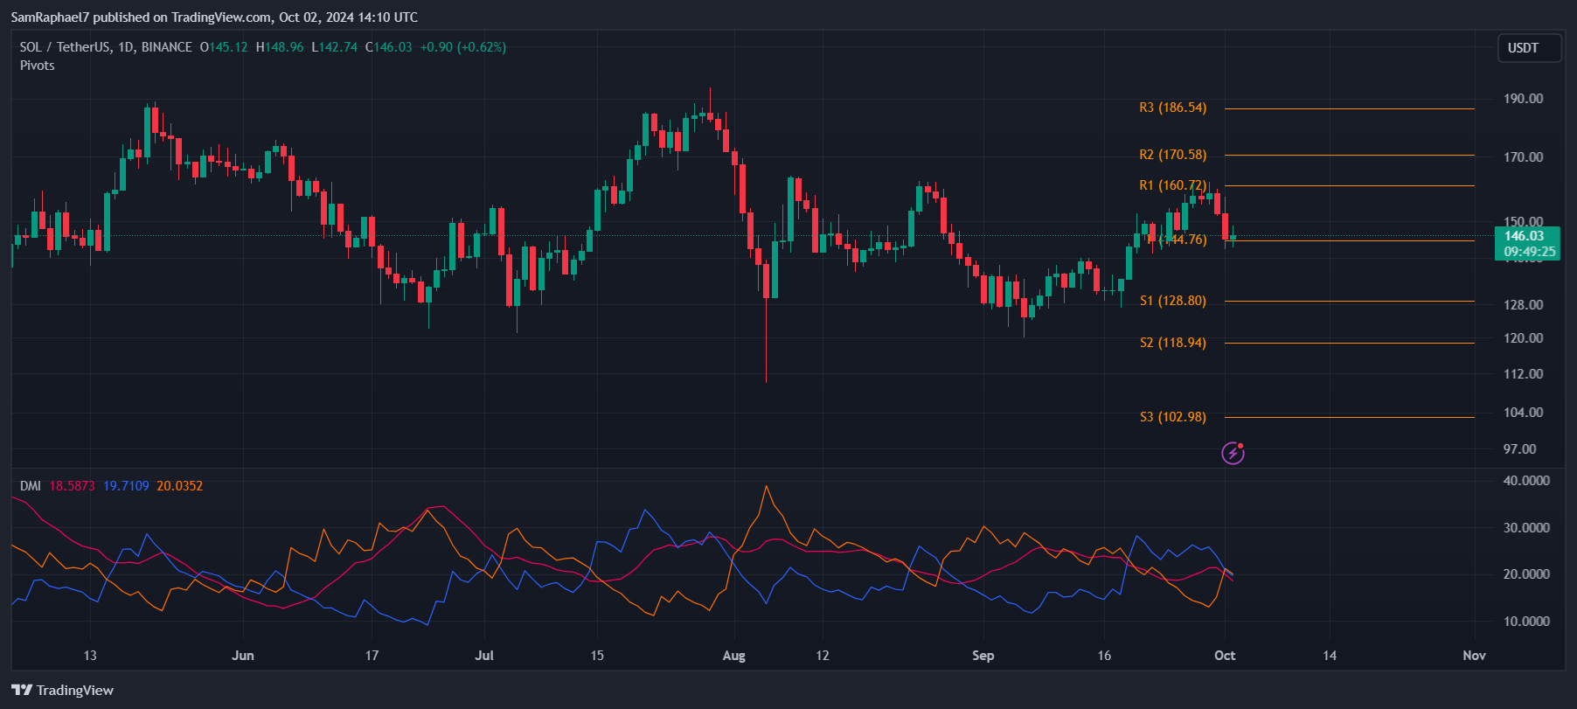
Task: Click the S2 (118.94) pivot label
Action: [x=1172, y=343]
